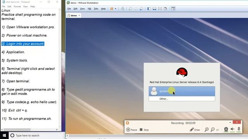This screenshot has width=248, height=139.
Task: Click the '7) Open terminal.' line in Notepad
Action: pos(15,81)
